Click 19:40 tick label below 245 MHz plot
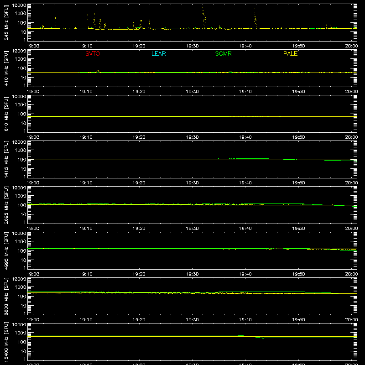 point(245,46)
